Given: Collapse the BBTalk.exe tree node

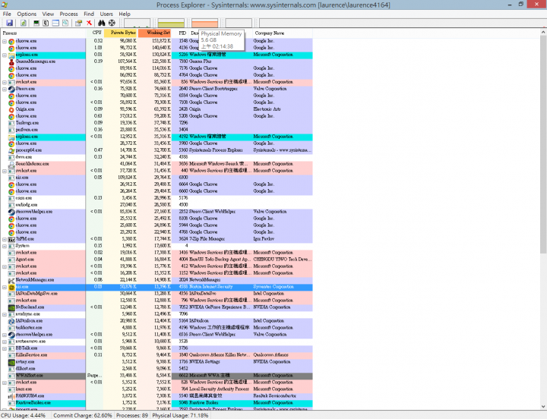Looking at the screenshot, I should click(5, 348).
